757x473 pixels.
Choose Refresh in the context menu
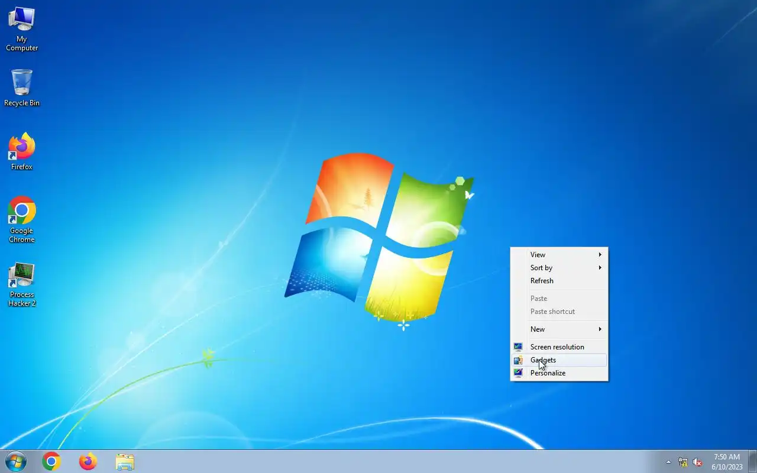click(x=559, y=281)
